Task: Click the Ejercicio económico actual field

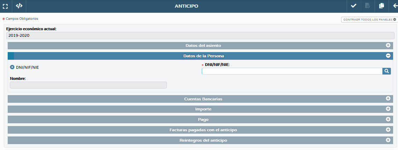Action: (200, 36)
